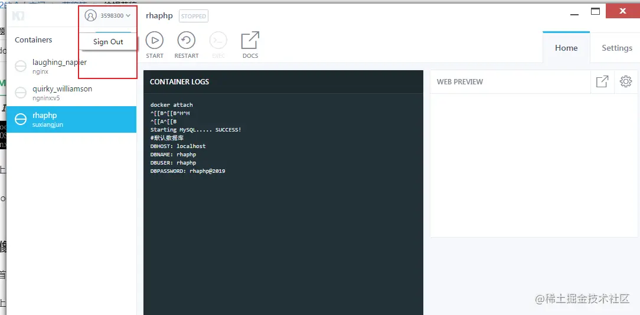Click the 'suxiangjun' image name
640x315 pixels.
(x=48, y=125)
